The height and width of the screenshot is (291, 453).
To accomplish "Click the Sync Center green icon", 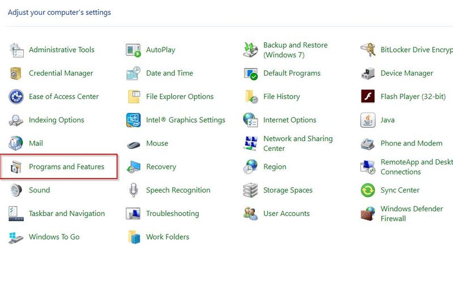I will pyautogui.click(x=368, y=190).
